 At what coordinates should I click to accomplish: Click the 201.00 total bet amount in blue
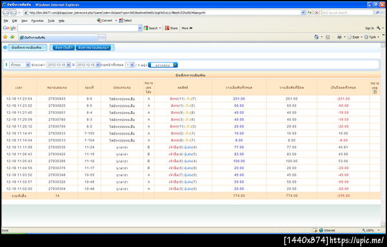(x=239, y=98)
